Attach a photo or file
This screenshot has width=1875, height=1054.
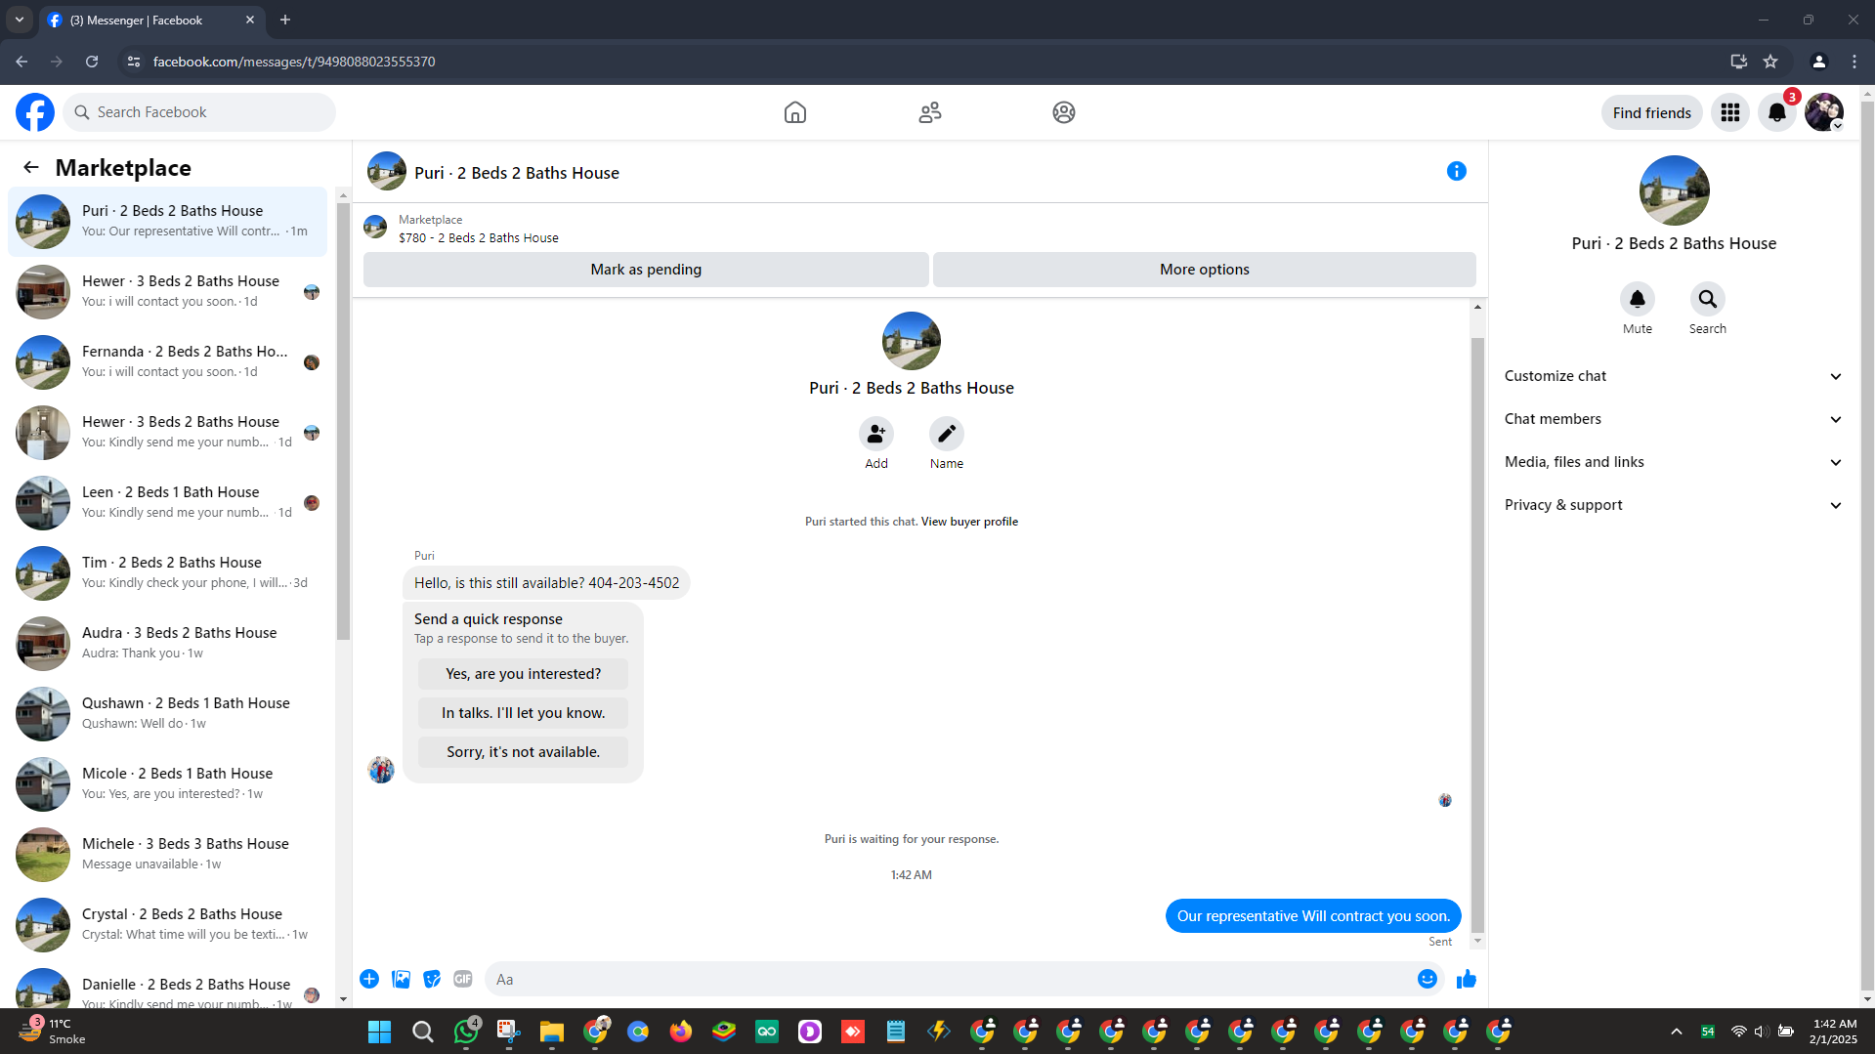coord(401,979)
